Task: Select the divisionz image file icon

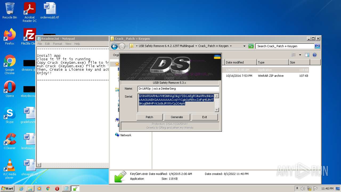Action: [x=29, y=65]
